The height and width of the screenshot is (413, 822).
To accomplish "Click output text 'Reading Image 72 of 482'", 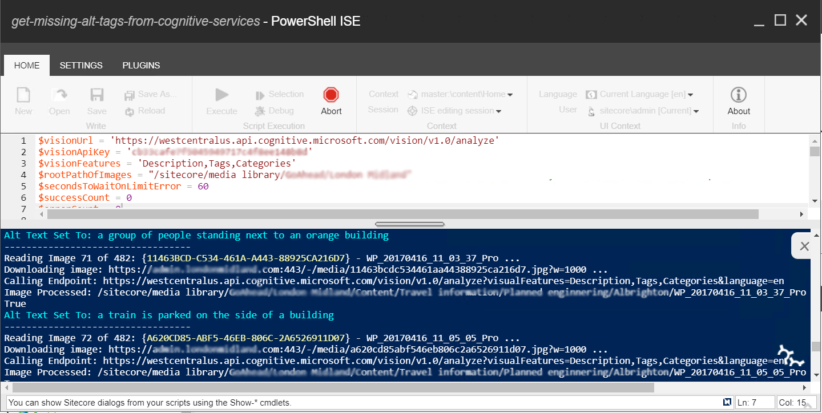I will 70,338.
